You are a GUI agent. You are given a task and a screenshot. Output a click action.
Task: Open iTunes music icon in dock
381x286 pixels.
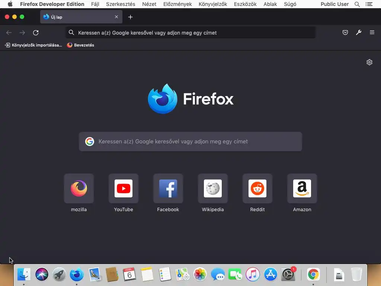[253, 274]
